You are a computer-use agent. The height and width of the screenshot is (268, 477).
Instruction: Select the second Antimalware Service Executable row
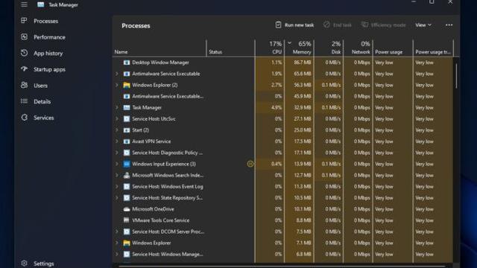click(x=283, y=96)
